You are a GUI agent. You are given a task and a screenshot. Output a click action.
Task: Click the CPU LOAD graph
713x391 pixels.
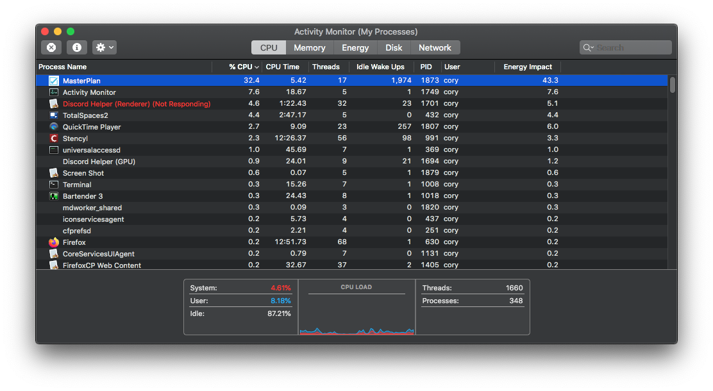356,313
